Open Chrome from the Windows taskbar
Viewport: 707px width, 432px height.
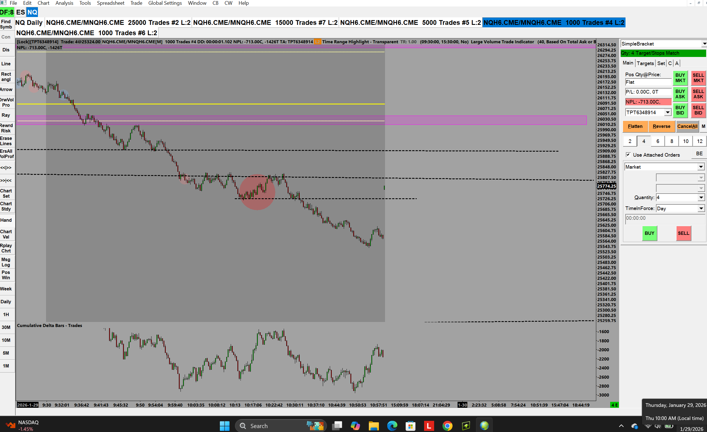[447, 426]
